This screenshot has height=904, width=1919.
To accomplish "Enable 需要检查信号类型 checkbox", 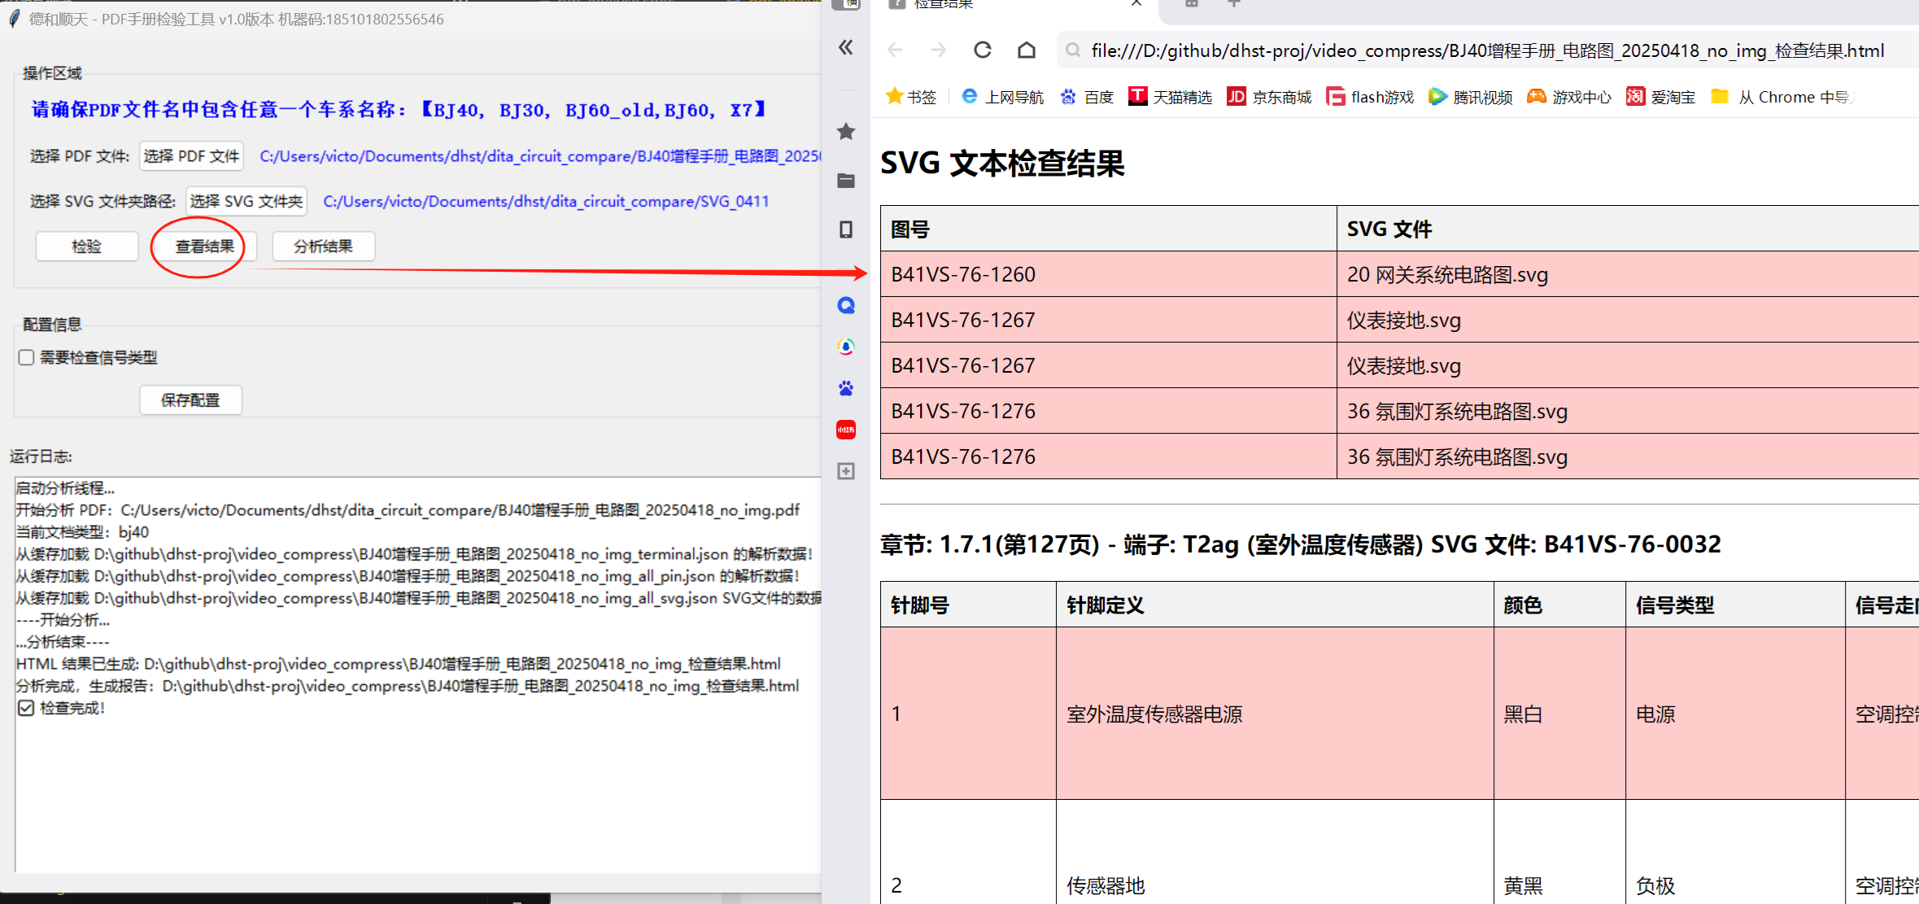I will (27, 357).
